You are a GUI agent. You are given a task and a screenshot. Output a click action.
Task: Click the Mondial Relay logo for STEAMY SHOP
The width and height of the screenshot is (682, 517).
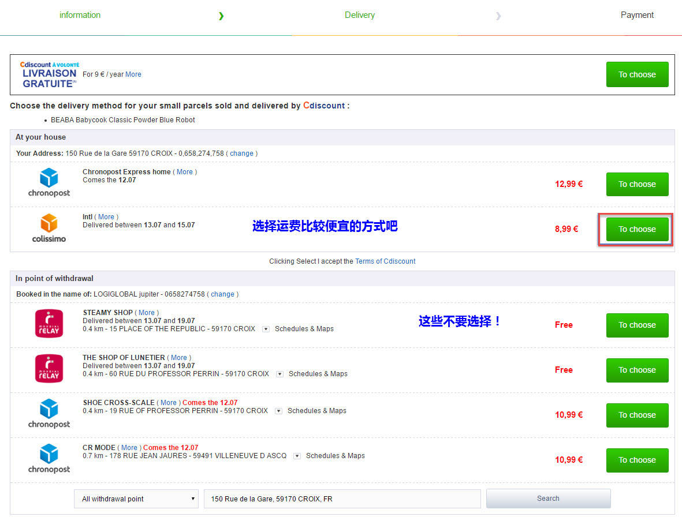[x=49, y=324]
